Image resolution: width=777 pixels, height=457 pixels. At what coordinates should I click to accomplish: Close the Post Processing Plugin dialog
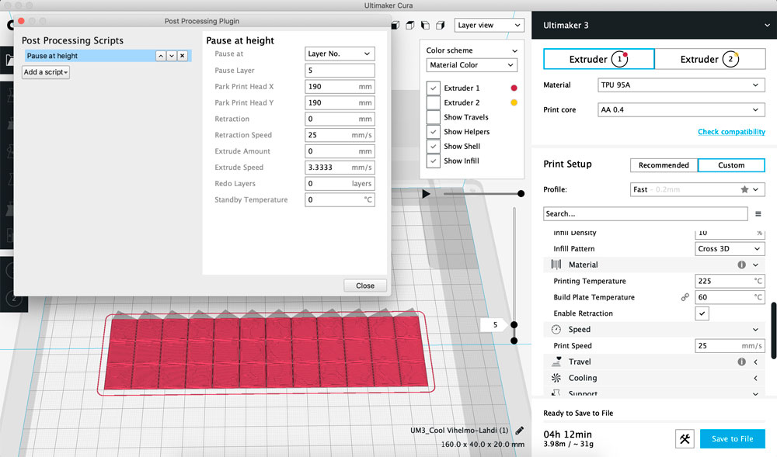(x=364, y=286)
